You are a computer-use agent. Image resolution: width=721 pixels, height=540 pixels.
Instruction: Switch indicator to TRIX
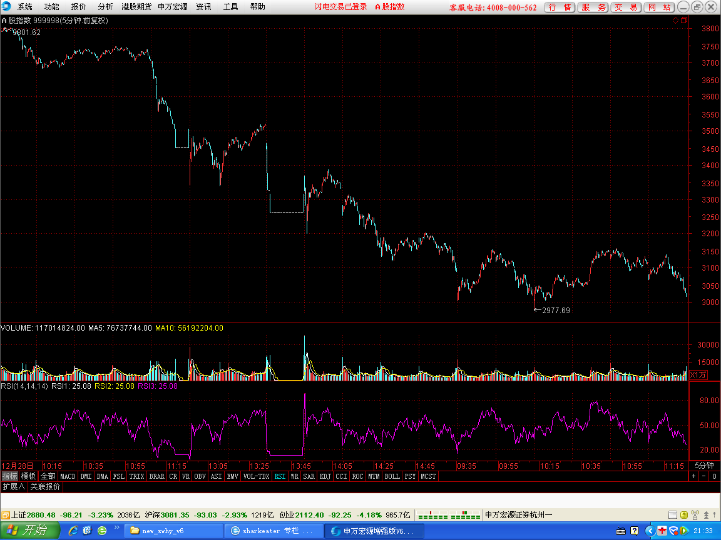(x=136, y=476)
